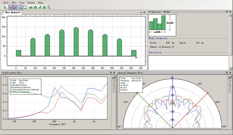Switch to the New Model1 tab

pyautogui.click(x=13, y=12)
